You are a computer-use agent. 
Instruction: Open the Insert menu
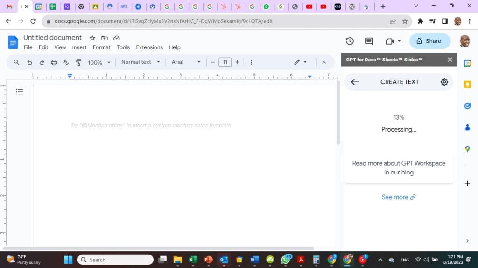coord(79,47)
